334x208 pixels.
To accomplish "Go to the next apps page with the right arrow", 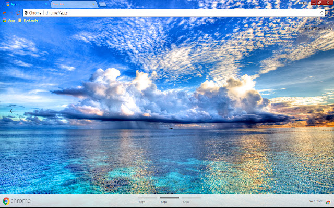I will pos(323,111).
